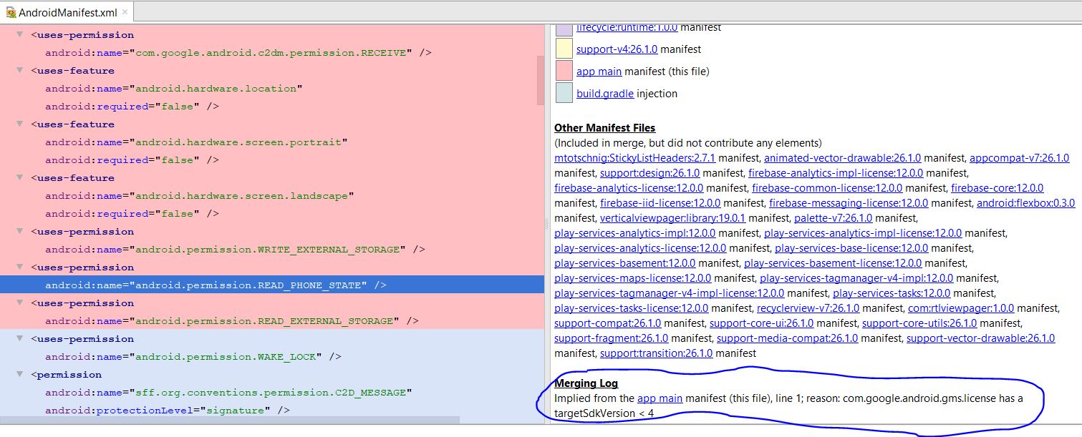
Task: Open the support-v4:26.1.0 manifest link
Action: click(x=617, y=49)
